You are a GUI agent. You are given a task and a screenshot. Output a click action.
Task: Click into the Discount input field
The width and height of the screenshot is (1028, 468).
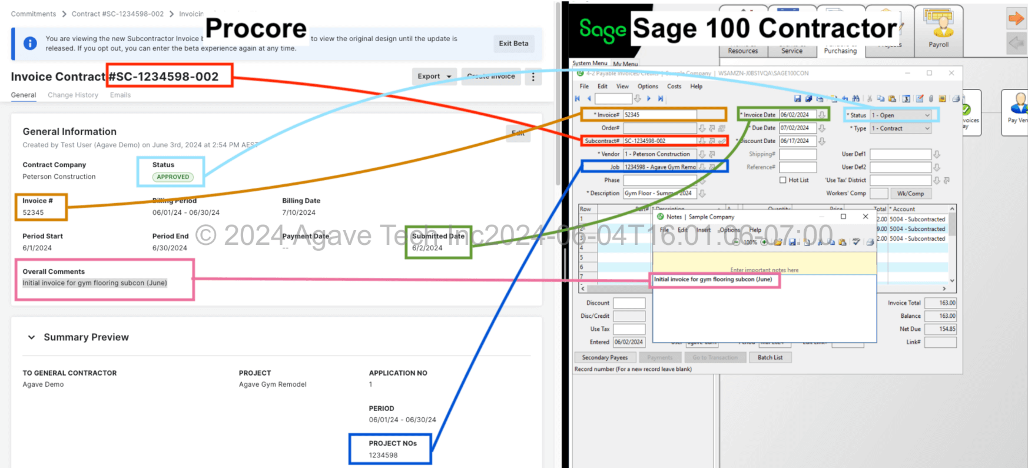[629, 303]
